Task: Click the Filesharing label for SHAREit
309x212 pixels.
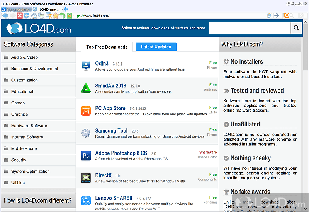Action: 209,202
